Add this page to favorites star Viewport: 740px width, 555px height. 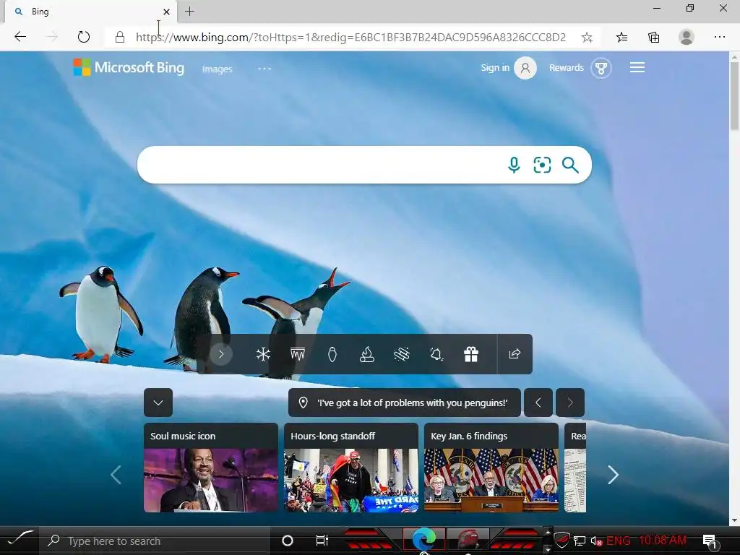587,38
